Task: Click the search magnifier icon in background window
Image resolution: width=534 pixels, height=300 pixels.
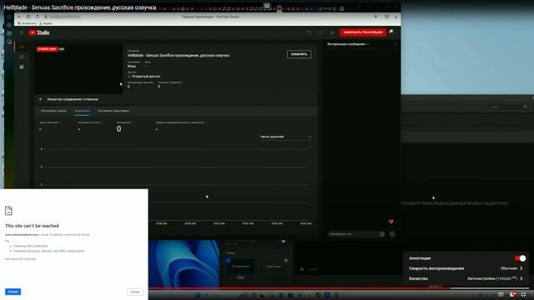Action: pos(525,107)
